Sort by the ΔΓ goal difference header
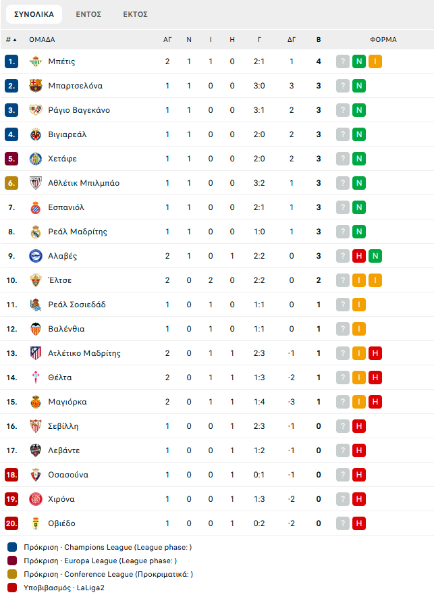Image resolution: width=434 pixels, height=597 pixels. (292, 40)
